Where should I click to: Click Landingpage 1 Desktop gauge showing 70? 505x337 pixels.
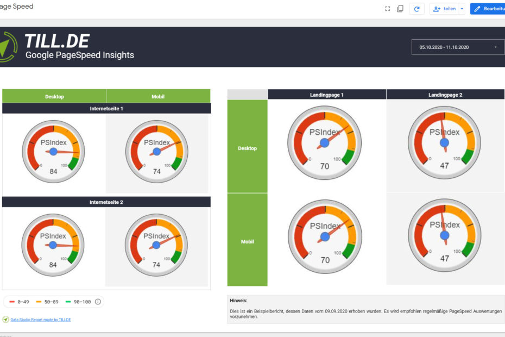pos(325,143)
